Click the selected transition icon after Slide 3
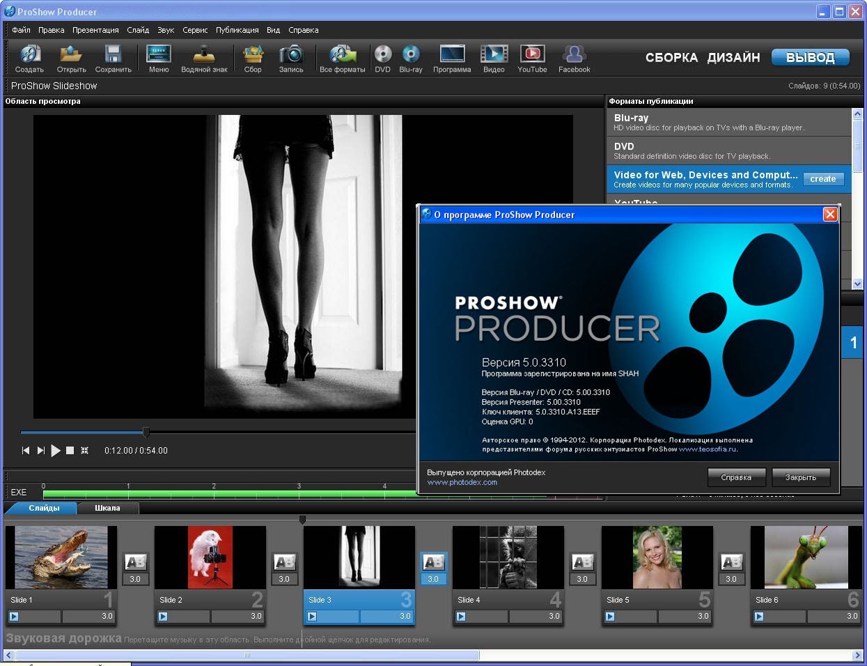Screen dimensions: 867x666 tap(433, 562)
